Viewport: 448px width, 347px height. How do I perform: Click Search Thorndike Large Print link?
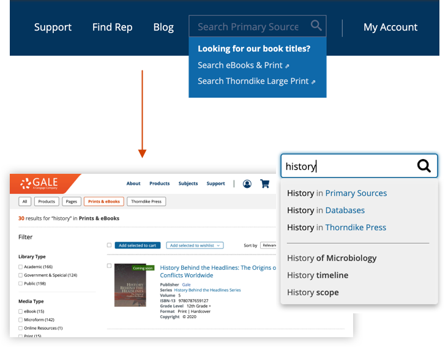coord(256,81)
